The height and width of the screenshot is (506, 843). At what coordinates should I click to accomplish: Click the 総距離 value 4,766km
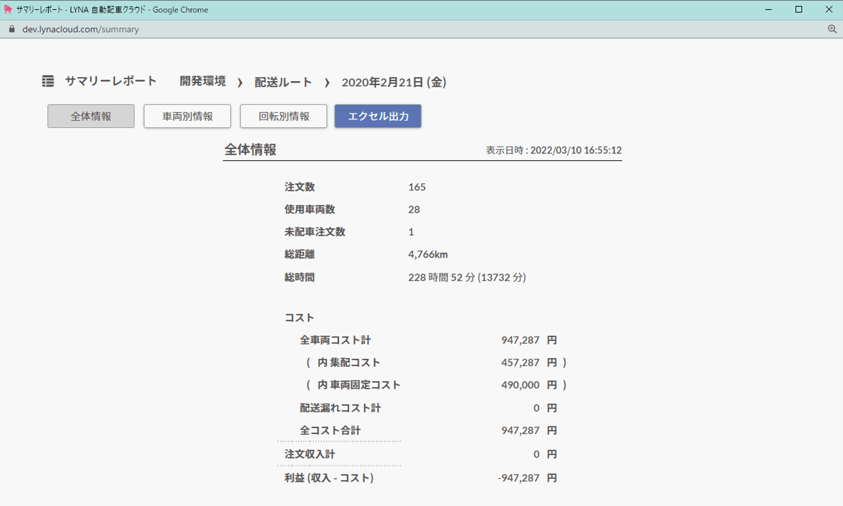[428, 255]
